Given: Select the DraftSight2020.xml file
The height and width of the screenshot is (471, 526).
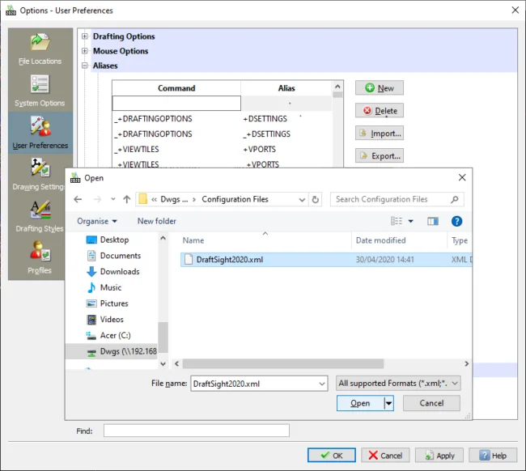Looking at the screenshot, I should [229, 260].
